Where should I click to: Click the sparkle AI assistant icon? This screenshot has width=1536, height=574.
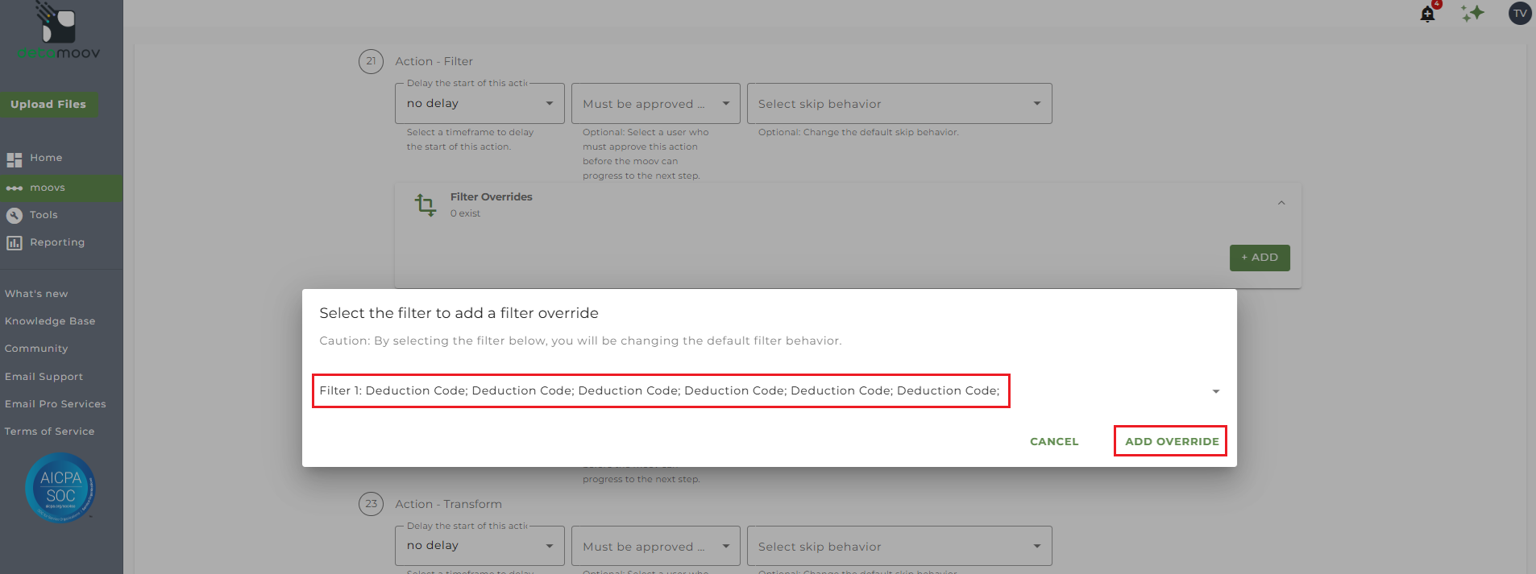1472,14
